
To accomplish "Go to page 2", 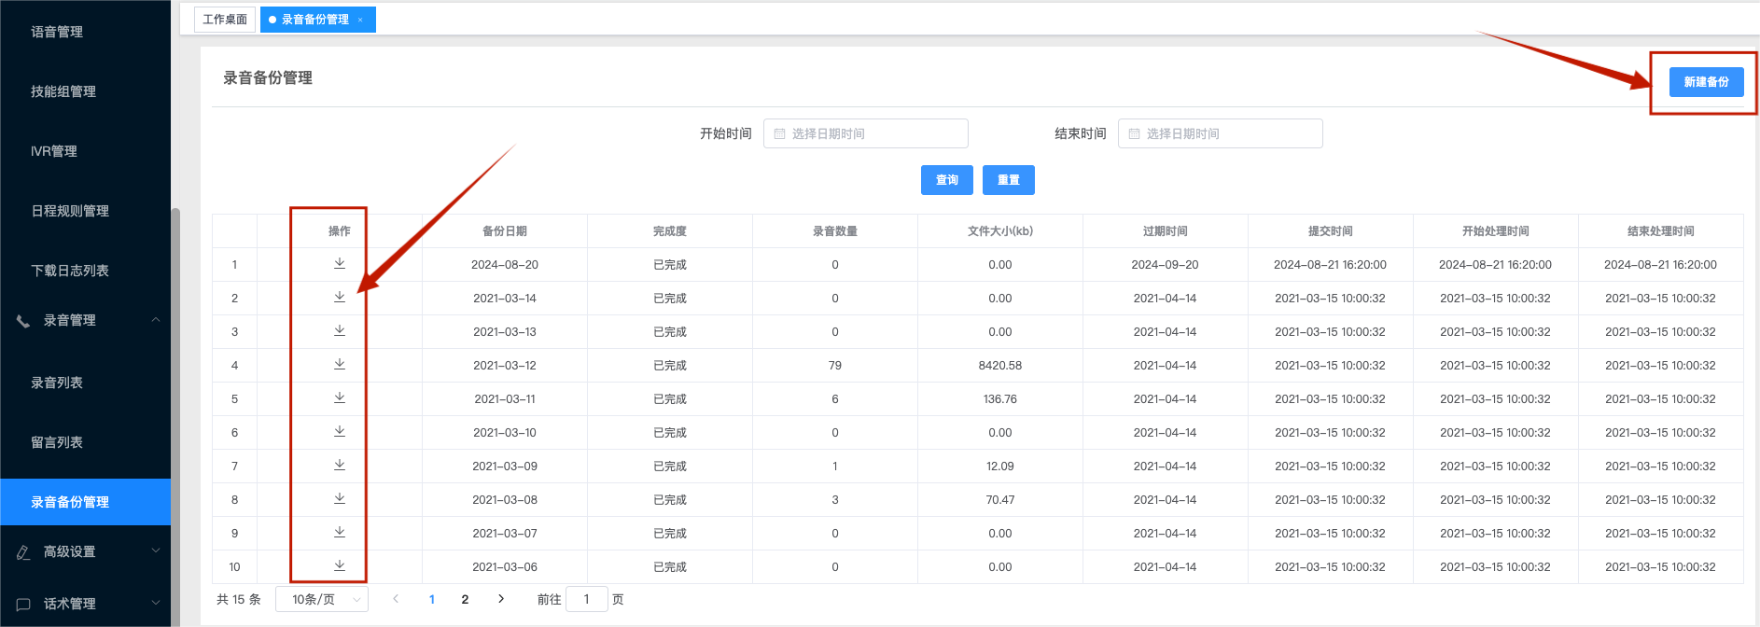I will tap(465, 599).
